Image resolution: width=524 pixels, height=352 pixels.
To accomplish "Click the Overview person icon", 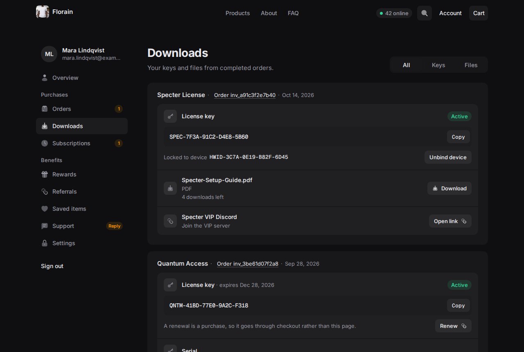I will pos(45,78).
